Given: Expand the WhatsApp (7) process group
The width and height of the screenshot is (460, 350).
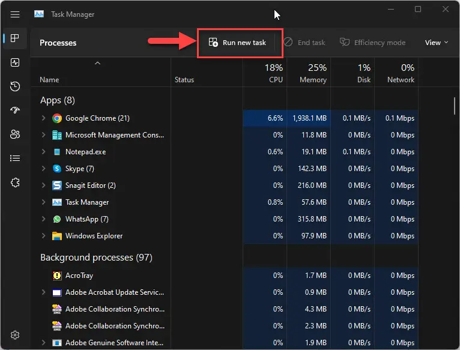Looking at the screenshot, I should (x=43, y=219).
